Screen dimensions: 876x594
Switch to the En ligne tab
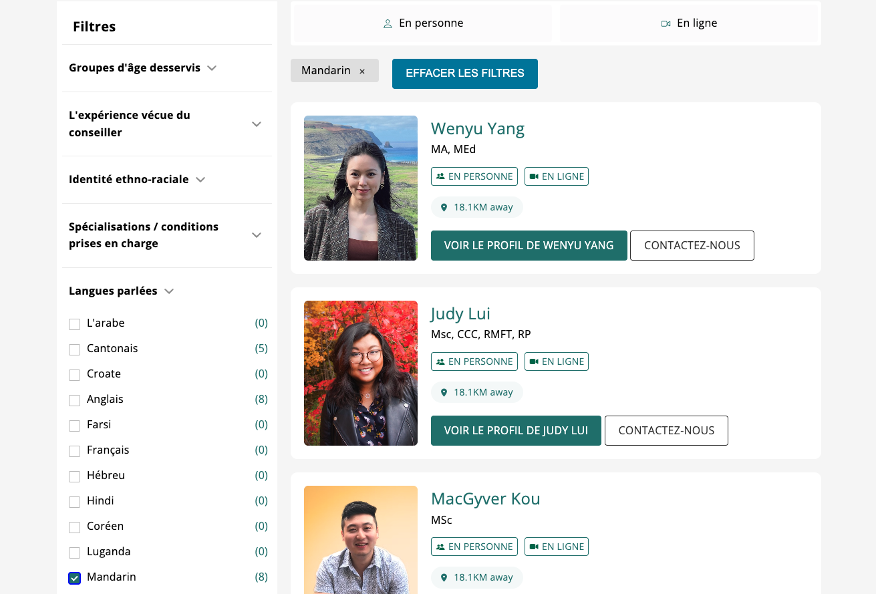[x=688, y=23]
